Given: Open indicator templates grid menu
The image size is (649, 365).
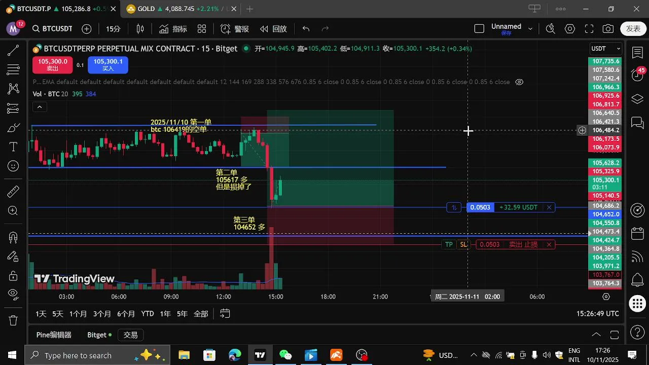Looking at the screenshot, I should [202, 29].
